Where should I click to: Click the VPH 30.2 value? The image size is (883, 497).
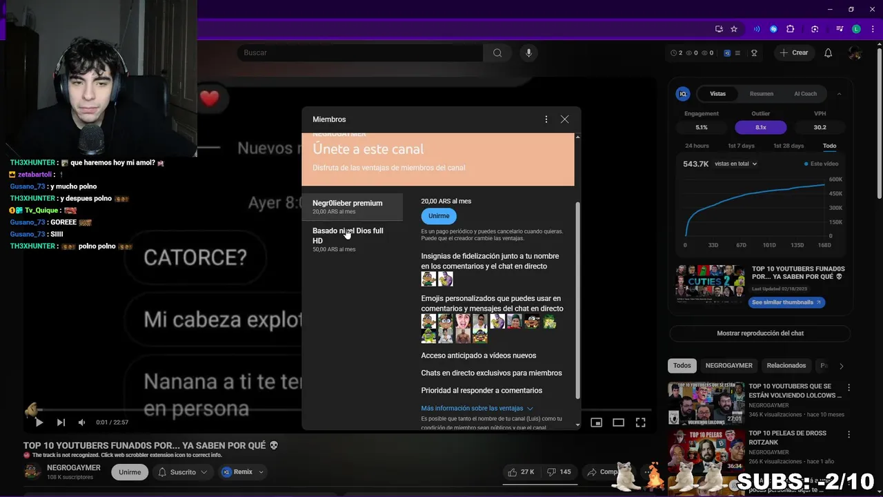(x=820, y=127)
